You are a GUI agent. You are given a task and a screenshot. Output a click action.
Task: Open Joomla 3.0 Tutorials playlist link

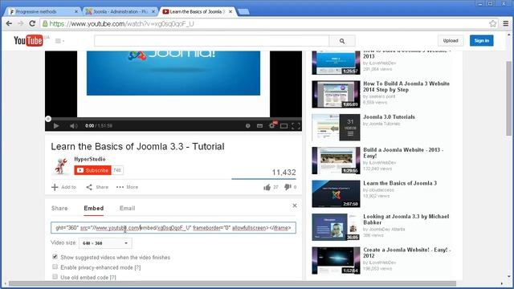pyautogui.click(x=389, y=117)
